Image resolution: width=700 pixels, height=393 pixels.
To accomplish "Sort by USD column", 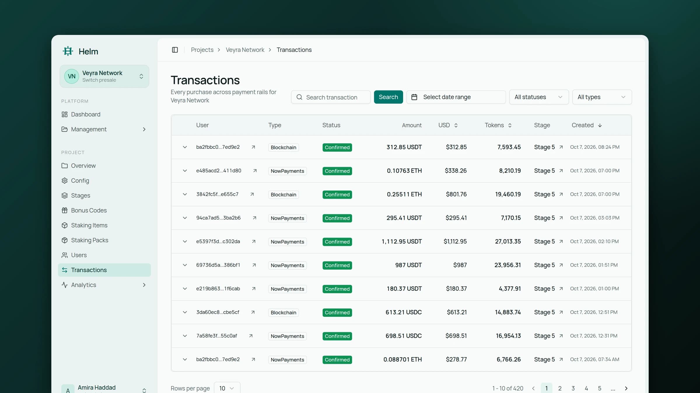I will (x=448, y=125).
